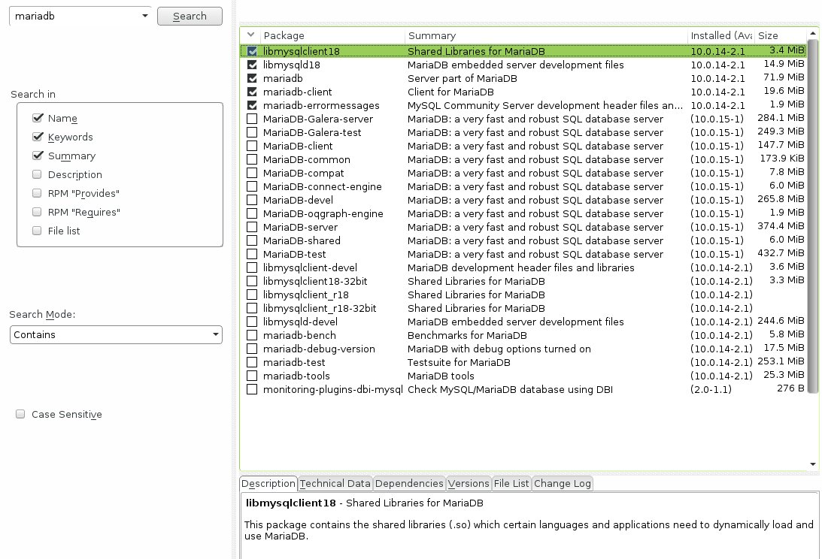This screenshot has height=559, width=822.
Task: Switch to the Technical Data tab
Action: (x=335, y=483)
